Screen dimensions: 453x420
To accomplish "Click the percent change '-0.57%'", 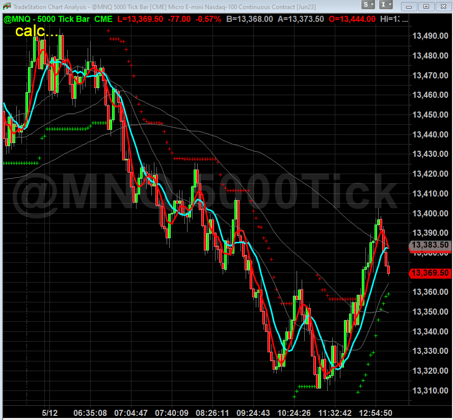I will click(208, 19).
